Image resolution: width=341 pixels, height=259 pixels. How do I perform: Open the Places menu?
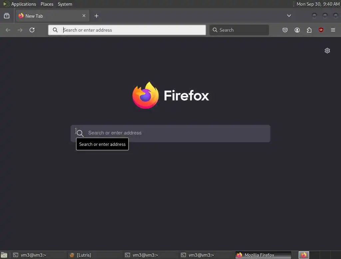tap(47, 4)
